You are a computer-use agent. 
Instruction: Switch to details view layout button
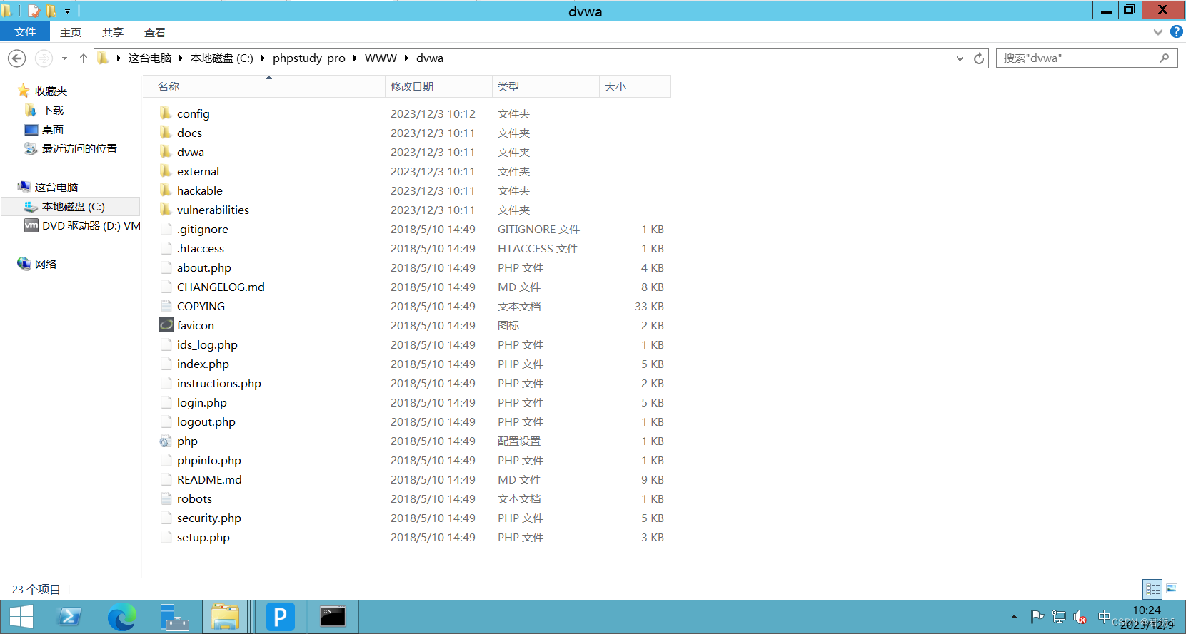pos(1152,589)
